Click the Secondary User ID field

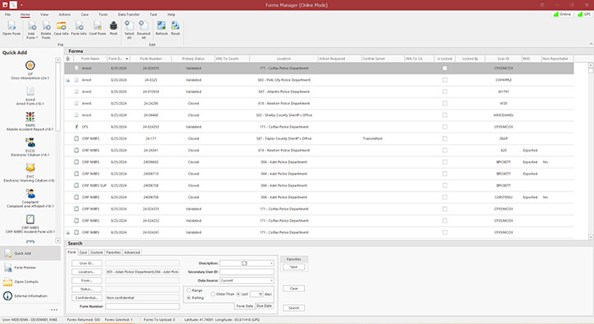pos(247,272)
